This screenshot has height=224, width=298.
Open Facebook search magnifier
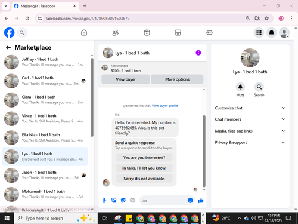[22, 33]
